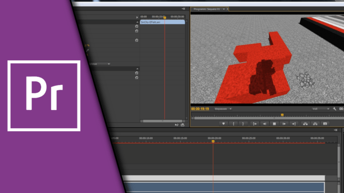This screenshot has height=193, width=344.
Task: Click the play-audio icon below effect controls
Action: click(177, 125)
